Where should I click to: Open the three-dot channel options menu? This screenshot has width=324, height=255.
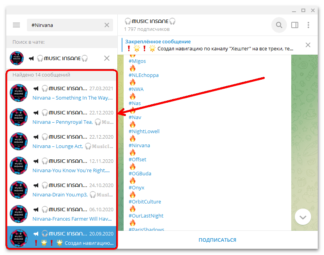coord(308,25)
